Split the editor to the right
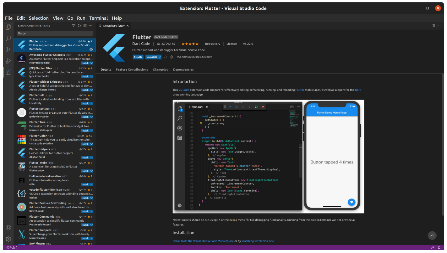Image resolution: width=447 pixels, height=253 pixels. pos(433,26)
